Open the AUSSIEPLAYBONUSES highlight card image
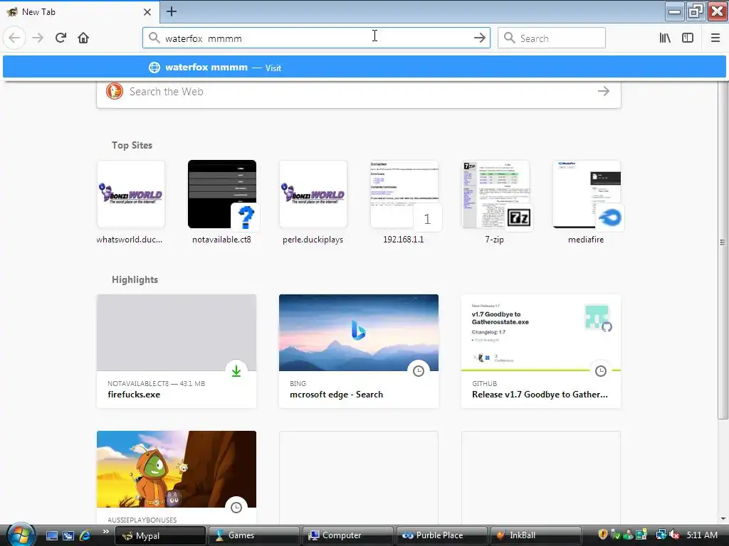Viewport: 729px width, 546px height. [177, 469]
